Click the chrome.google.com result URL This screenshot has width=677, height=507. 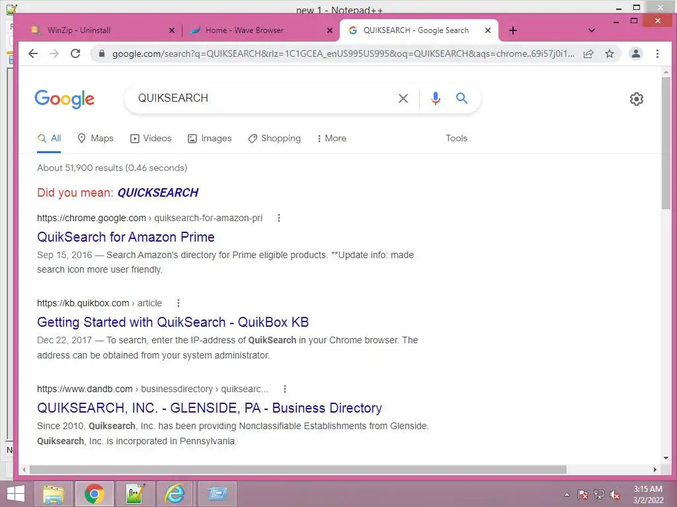coord(149,218)
